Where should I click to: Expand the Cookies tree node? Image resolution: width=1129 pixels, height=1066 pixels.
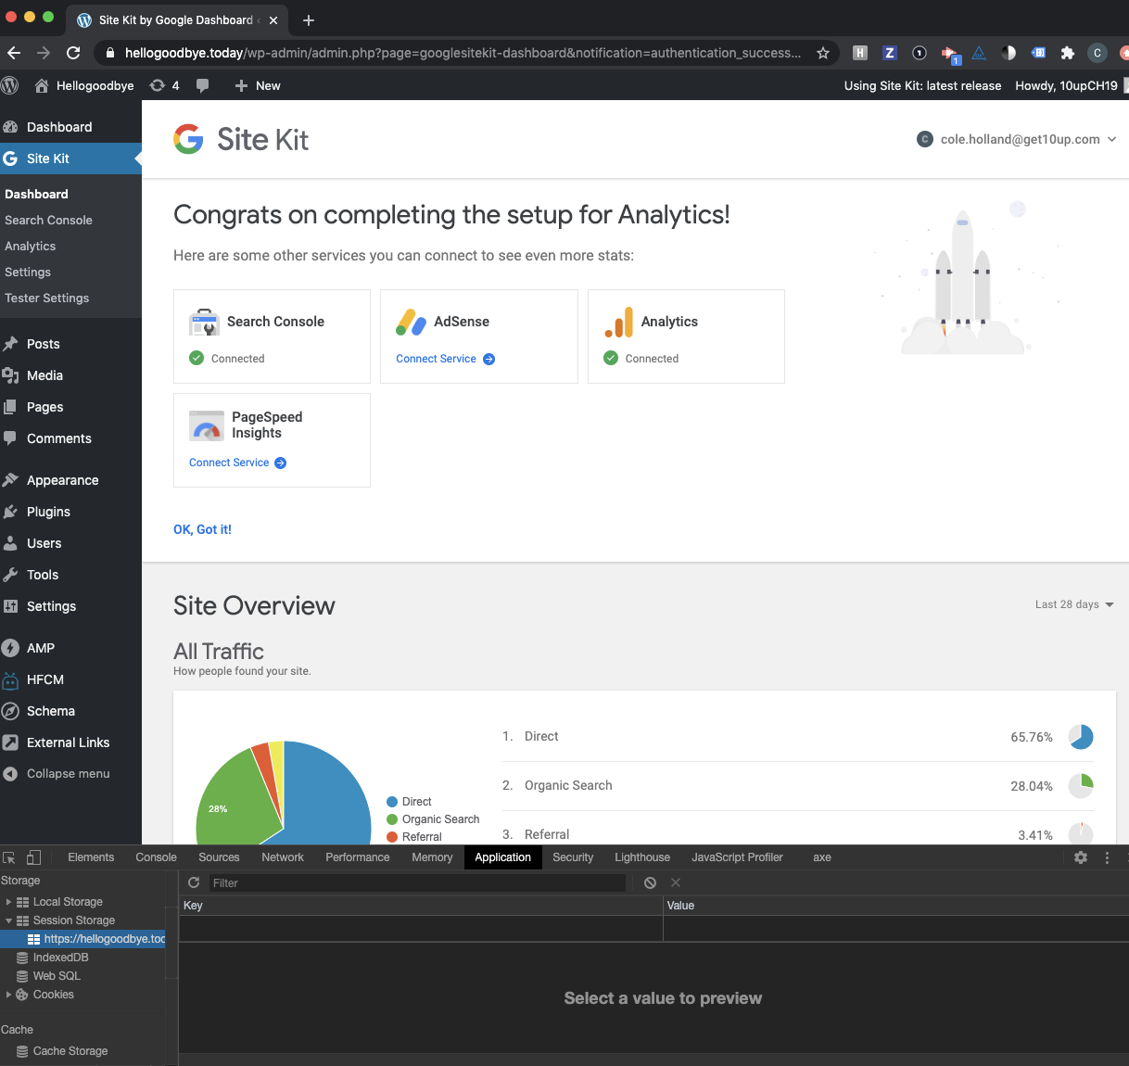(x=8, y=995)
